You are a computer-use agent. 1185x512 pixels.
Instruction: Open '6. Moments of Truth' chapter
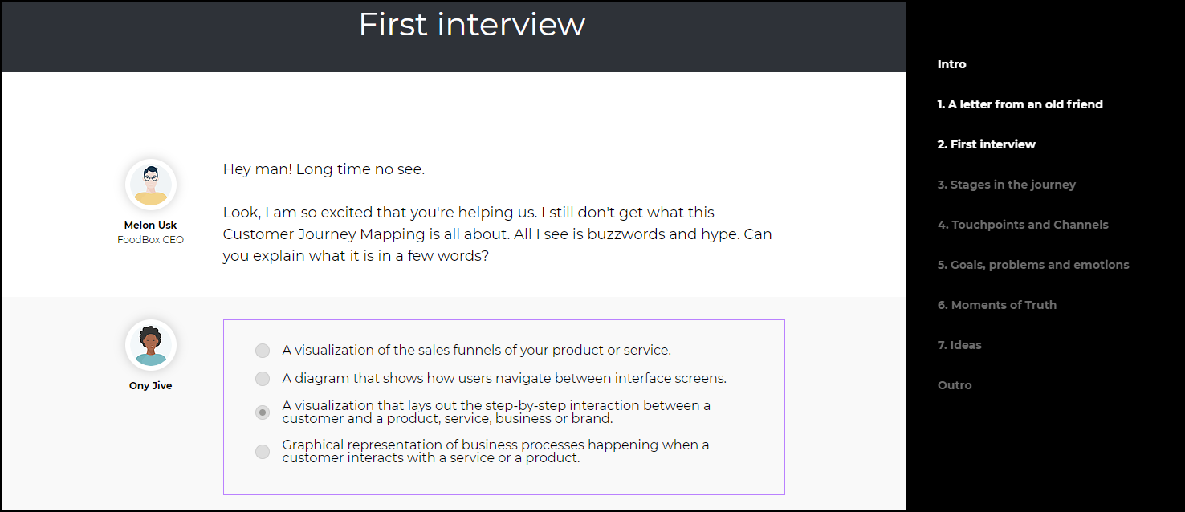point(997,305)
